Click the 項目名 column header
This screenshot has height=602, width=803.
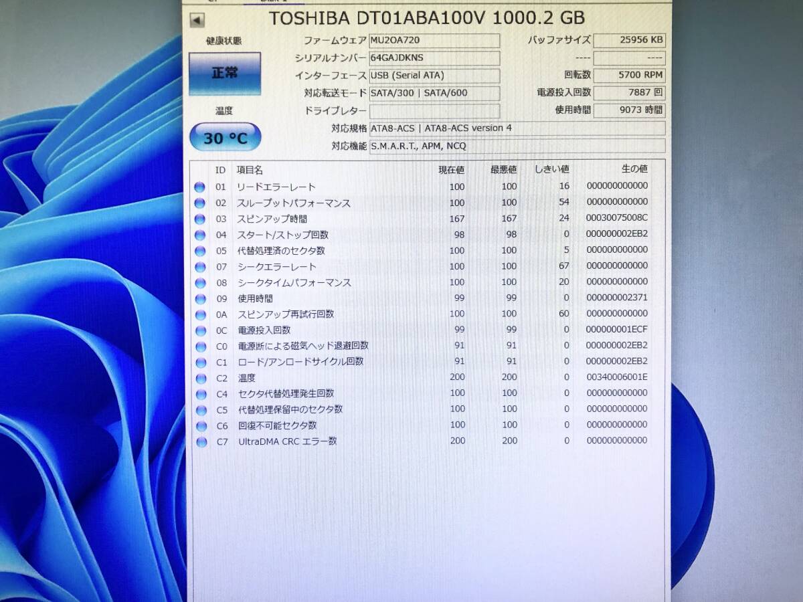pyautogui.click(x=250, y=171)
